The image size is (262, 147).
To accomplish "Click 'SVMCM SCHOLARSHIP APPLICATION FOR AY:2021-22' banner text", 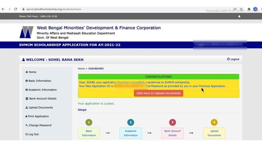I will click(x=70, y=45).
